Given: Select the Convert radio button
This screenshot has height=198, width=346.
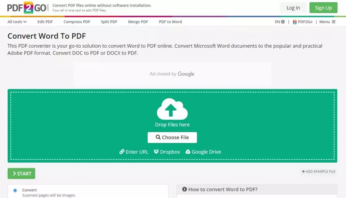Looking at the screenshot, I should point(15,190).
